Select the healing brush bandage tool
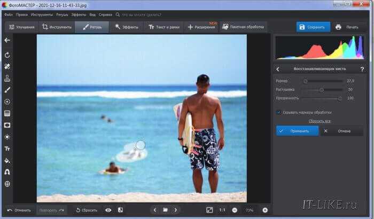This screenshot has width=374, height=219. click(7, 66)
